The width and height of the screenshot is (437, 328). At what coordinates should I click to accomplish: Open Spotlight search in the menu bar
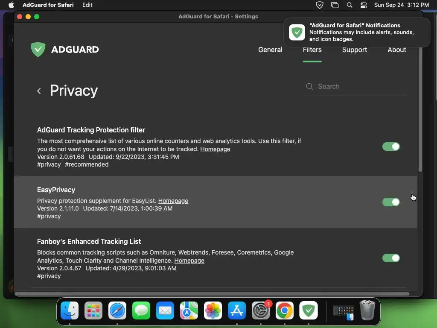(x=349, y=5)
